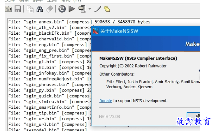Screen dimensions: 213x131
Task: Click the Copy pages icon in toolbar
Action: click(30, 9)
